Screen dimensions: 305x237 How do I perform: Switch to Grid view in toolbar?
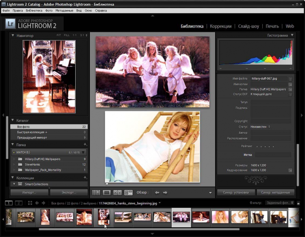point(96,192)
